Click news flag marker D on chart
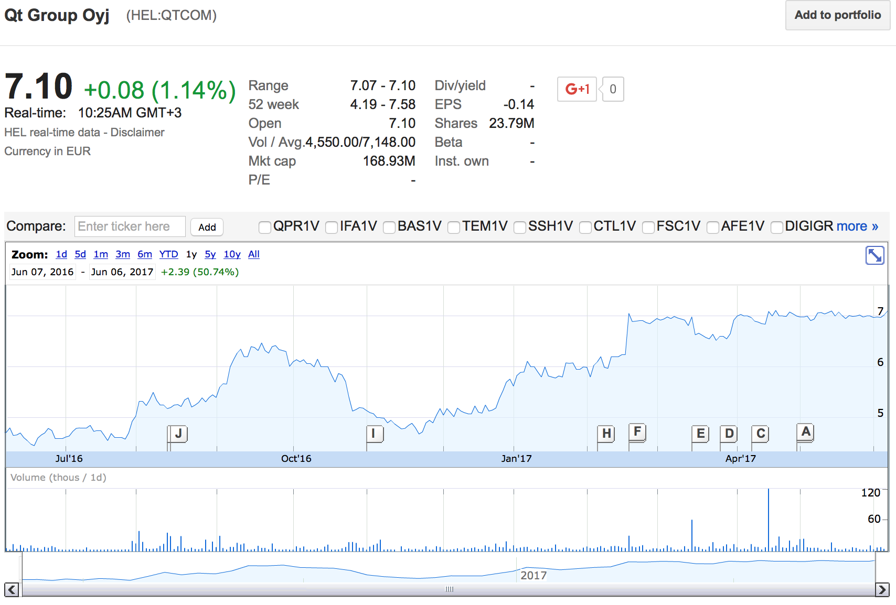The image size is (896, 605). (x=729, y=434)
